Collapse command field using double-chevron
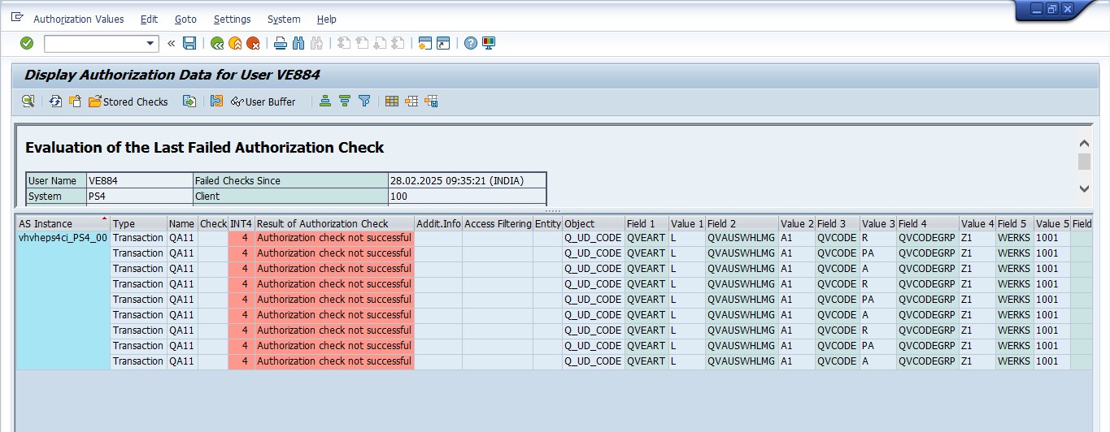The width and height of the screenshot is (1110, 432). point(172,43)
